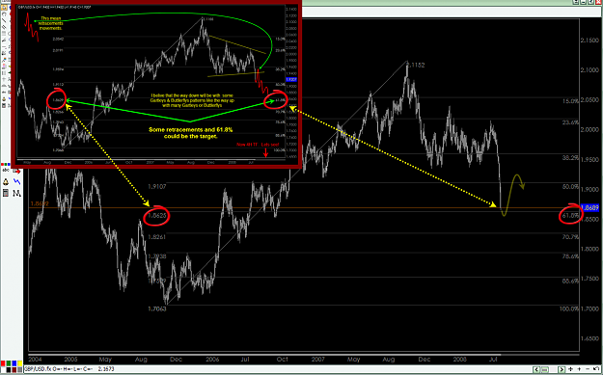Click the M icon in left toolbar

click(17, 193)
